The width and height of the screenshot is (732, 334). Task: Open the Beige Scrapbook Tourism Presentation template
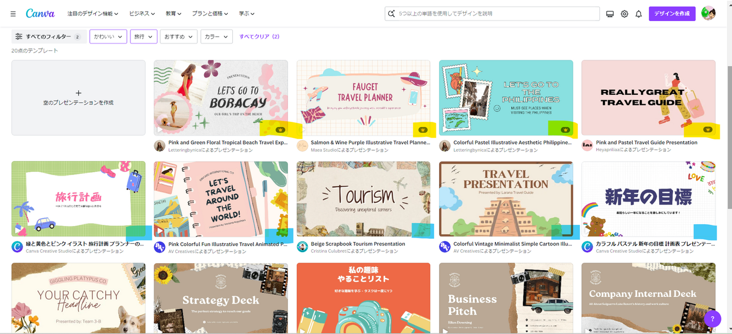coord(363,198)
